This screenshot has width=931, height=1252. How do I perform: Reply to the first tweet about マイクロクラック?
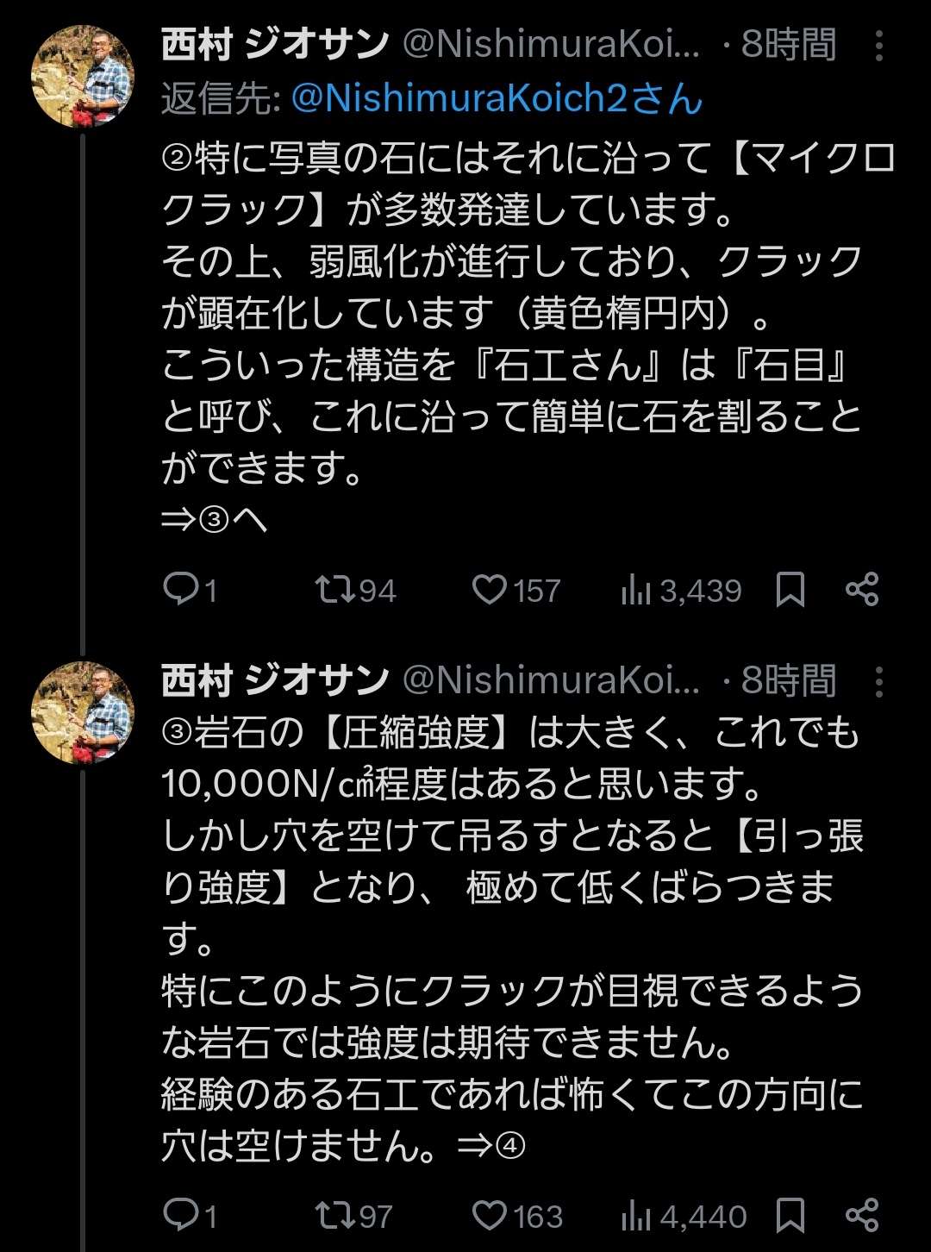click(x=181, y=590)
